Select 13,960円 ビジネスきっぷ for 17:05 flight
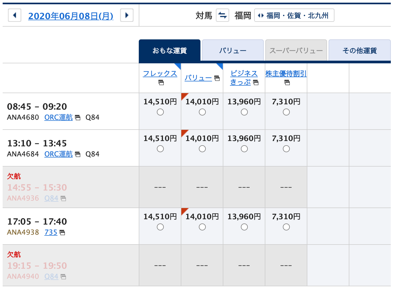This screenshot has height=290, width=394. (x=244, y=227)
